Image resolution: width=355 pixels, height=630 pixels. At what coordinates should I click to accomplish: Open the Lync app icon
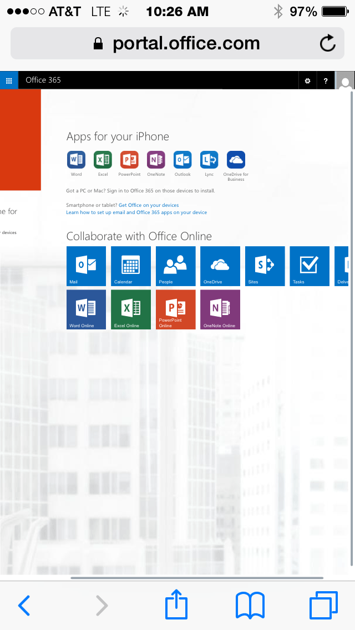(209, 160)
